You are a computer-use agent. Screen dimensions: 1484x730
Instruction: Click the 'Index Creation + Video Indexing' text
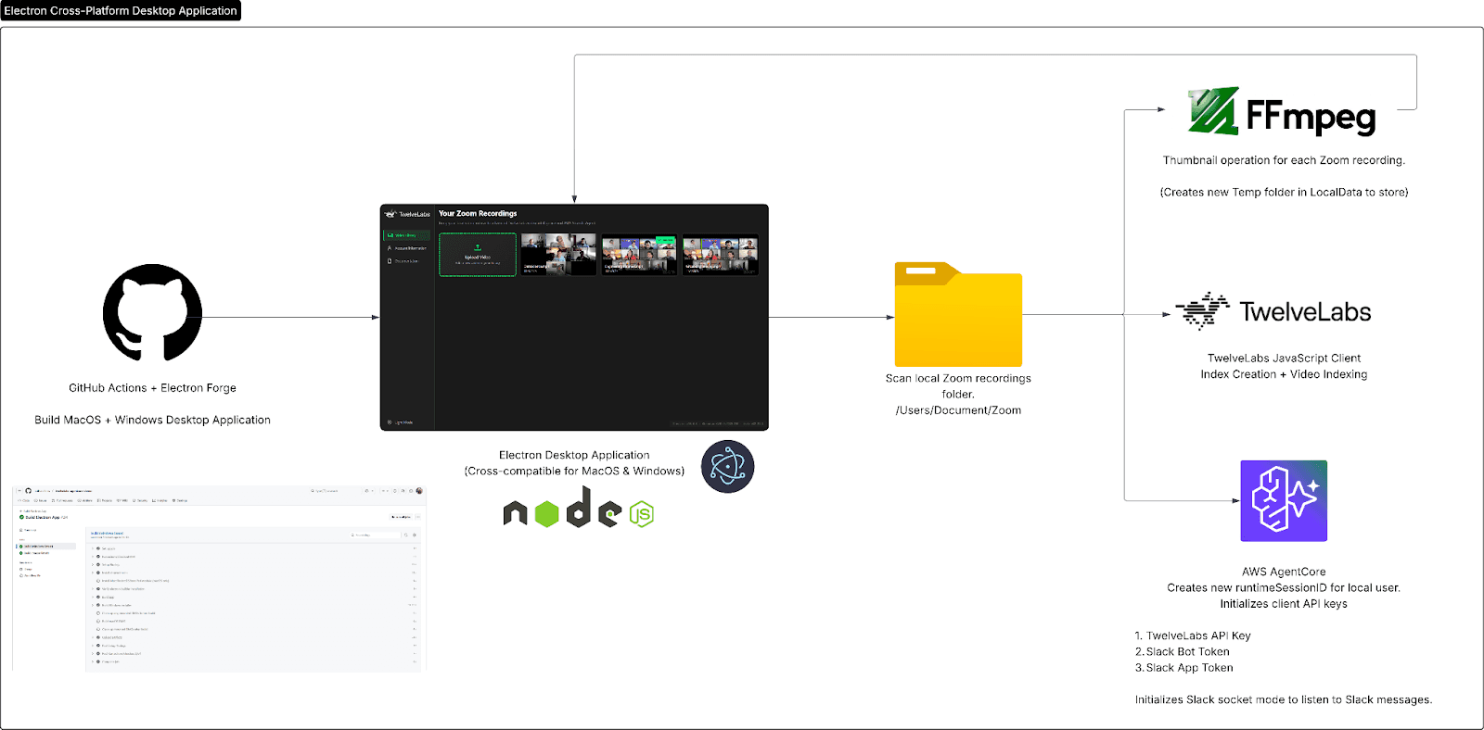click(1284, 374)
